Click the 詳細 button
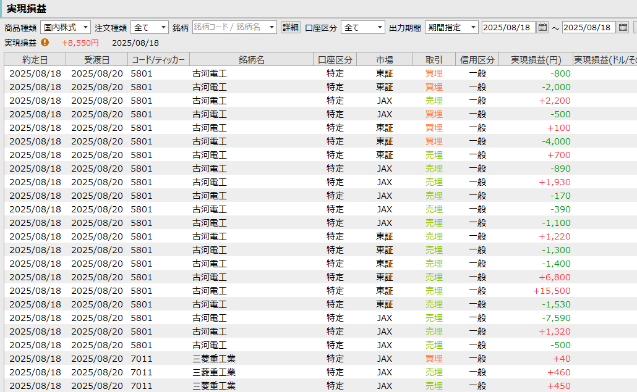The image size is (637, 392). (291, 28)
